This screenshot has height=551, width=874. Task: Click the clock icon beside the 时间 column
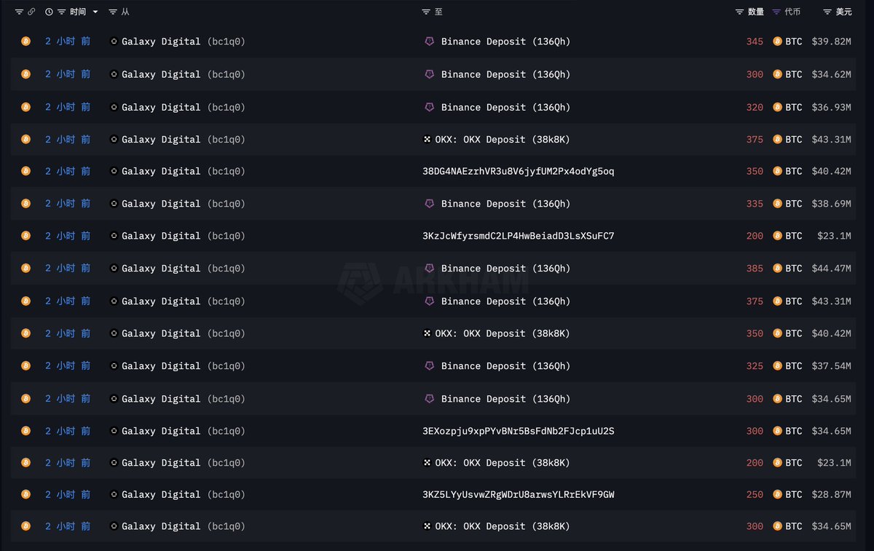[x=49, y=12]
